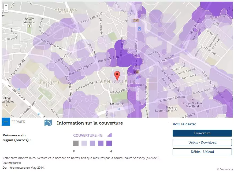Click the FERMER label to close panel
234x174 pixels.
click(x=18, y=122)
